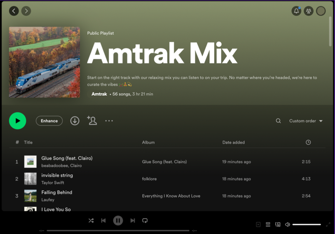The height and width of the screenshot is (234, 335).
Task: Download the playlist with the arrow icon
Action: pyautogui.click(x=75, y=121)
